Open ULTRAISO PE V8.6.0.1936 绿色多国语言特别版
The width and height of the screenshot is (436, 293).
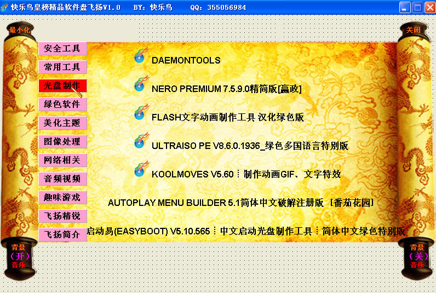click(x=250, y=146)
